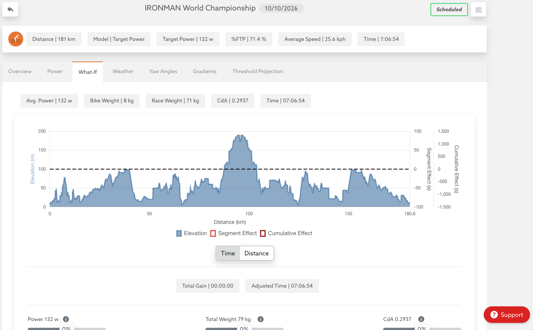Select the Time chart mode

228,253
